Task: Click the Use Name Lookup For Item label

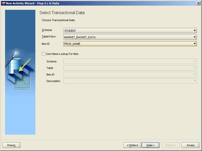Action: 62,54
